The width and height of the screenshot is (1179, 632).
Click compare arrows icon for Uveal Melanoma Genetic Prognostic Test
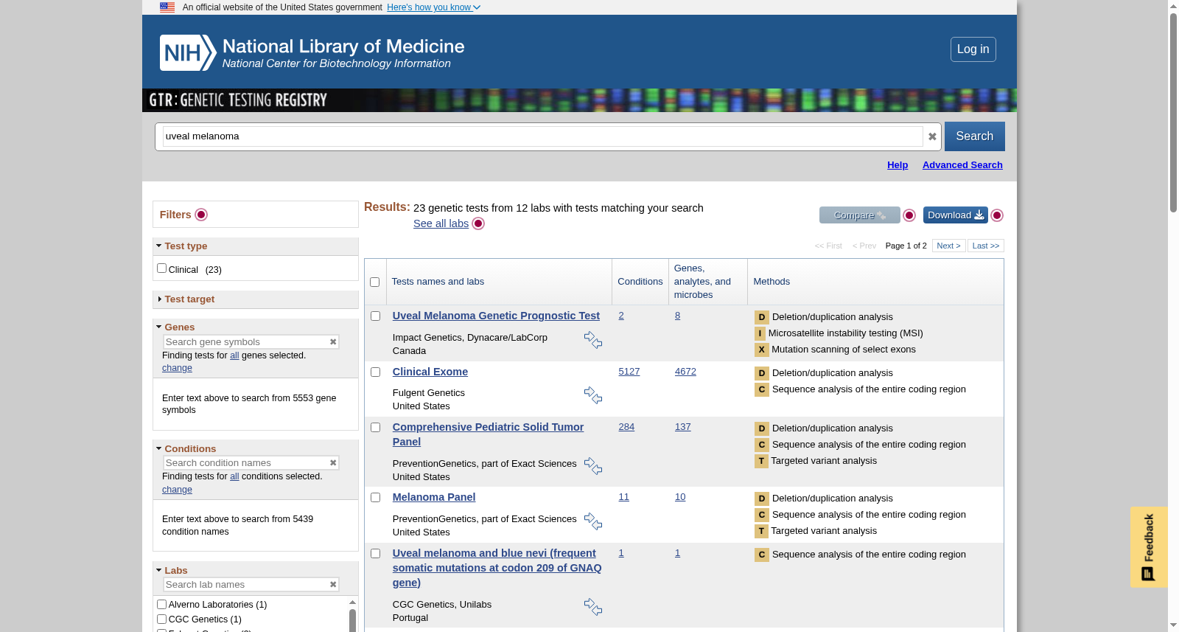593,340
